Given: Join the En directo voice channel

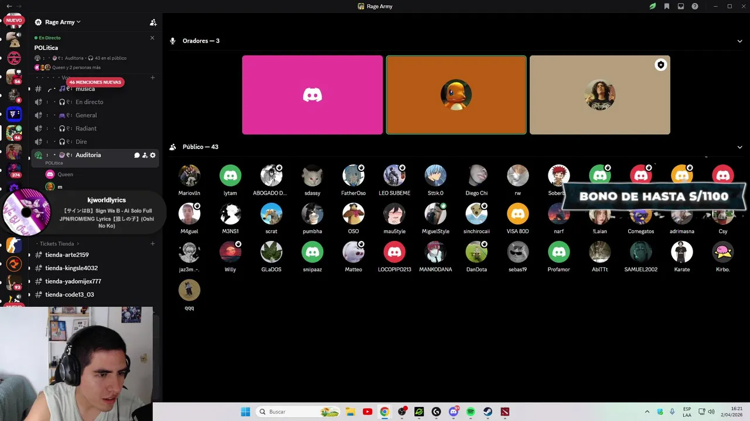Looking at the screenshot, I should tap(96, 102).
